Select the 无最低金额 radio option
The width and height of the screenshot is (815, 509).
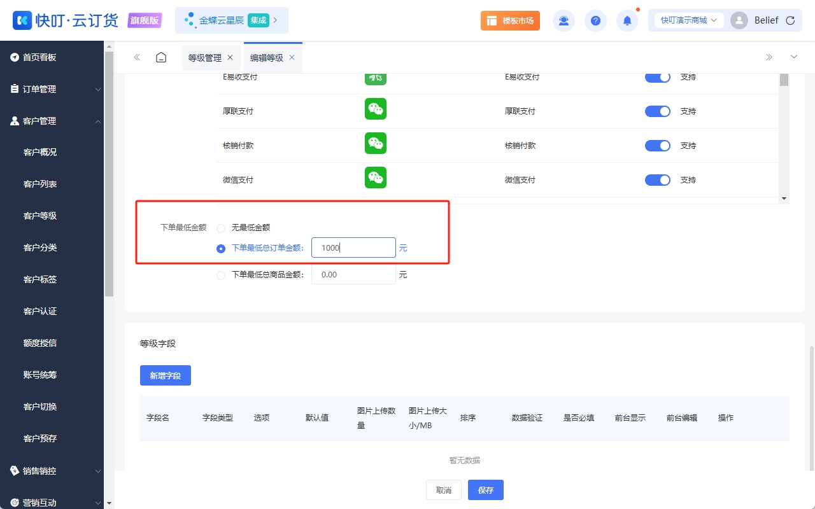(221, 228)
